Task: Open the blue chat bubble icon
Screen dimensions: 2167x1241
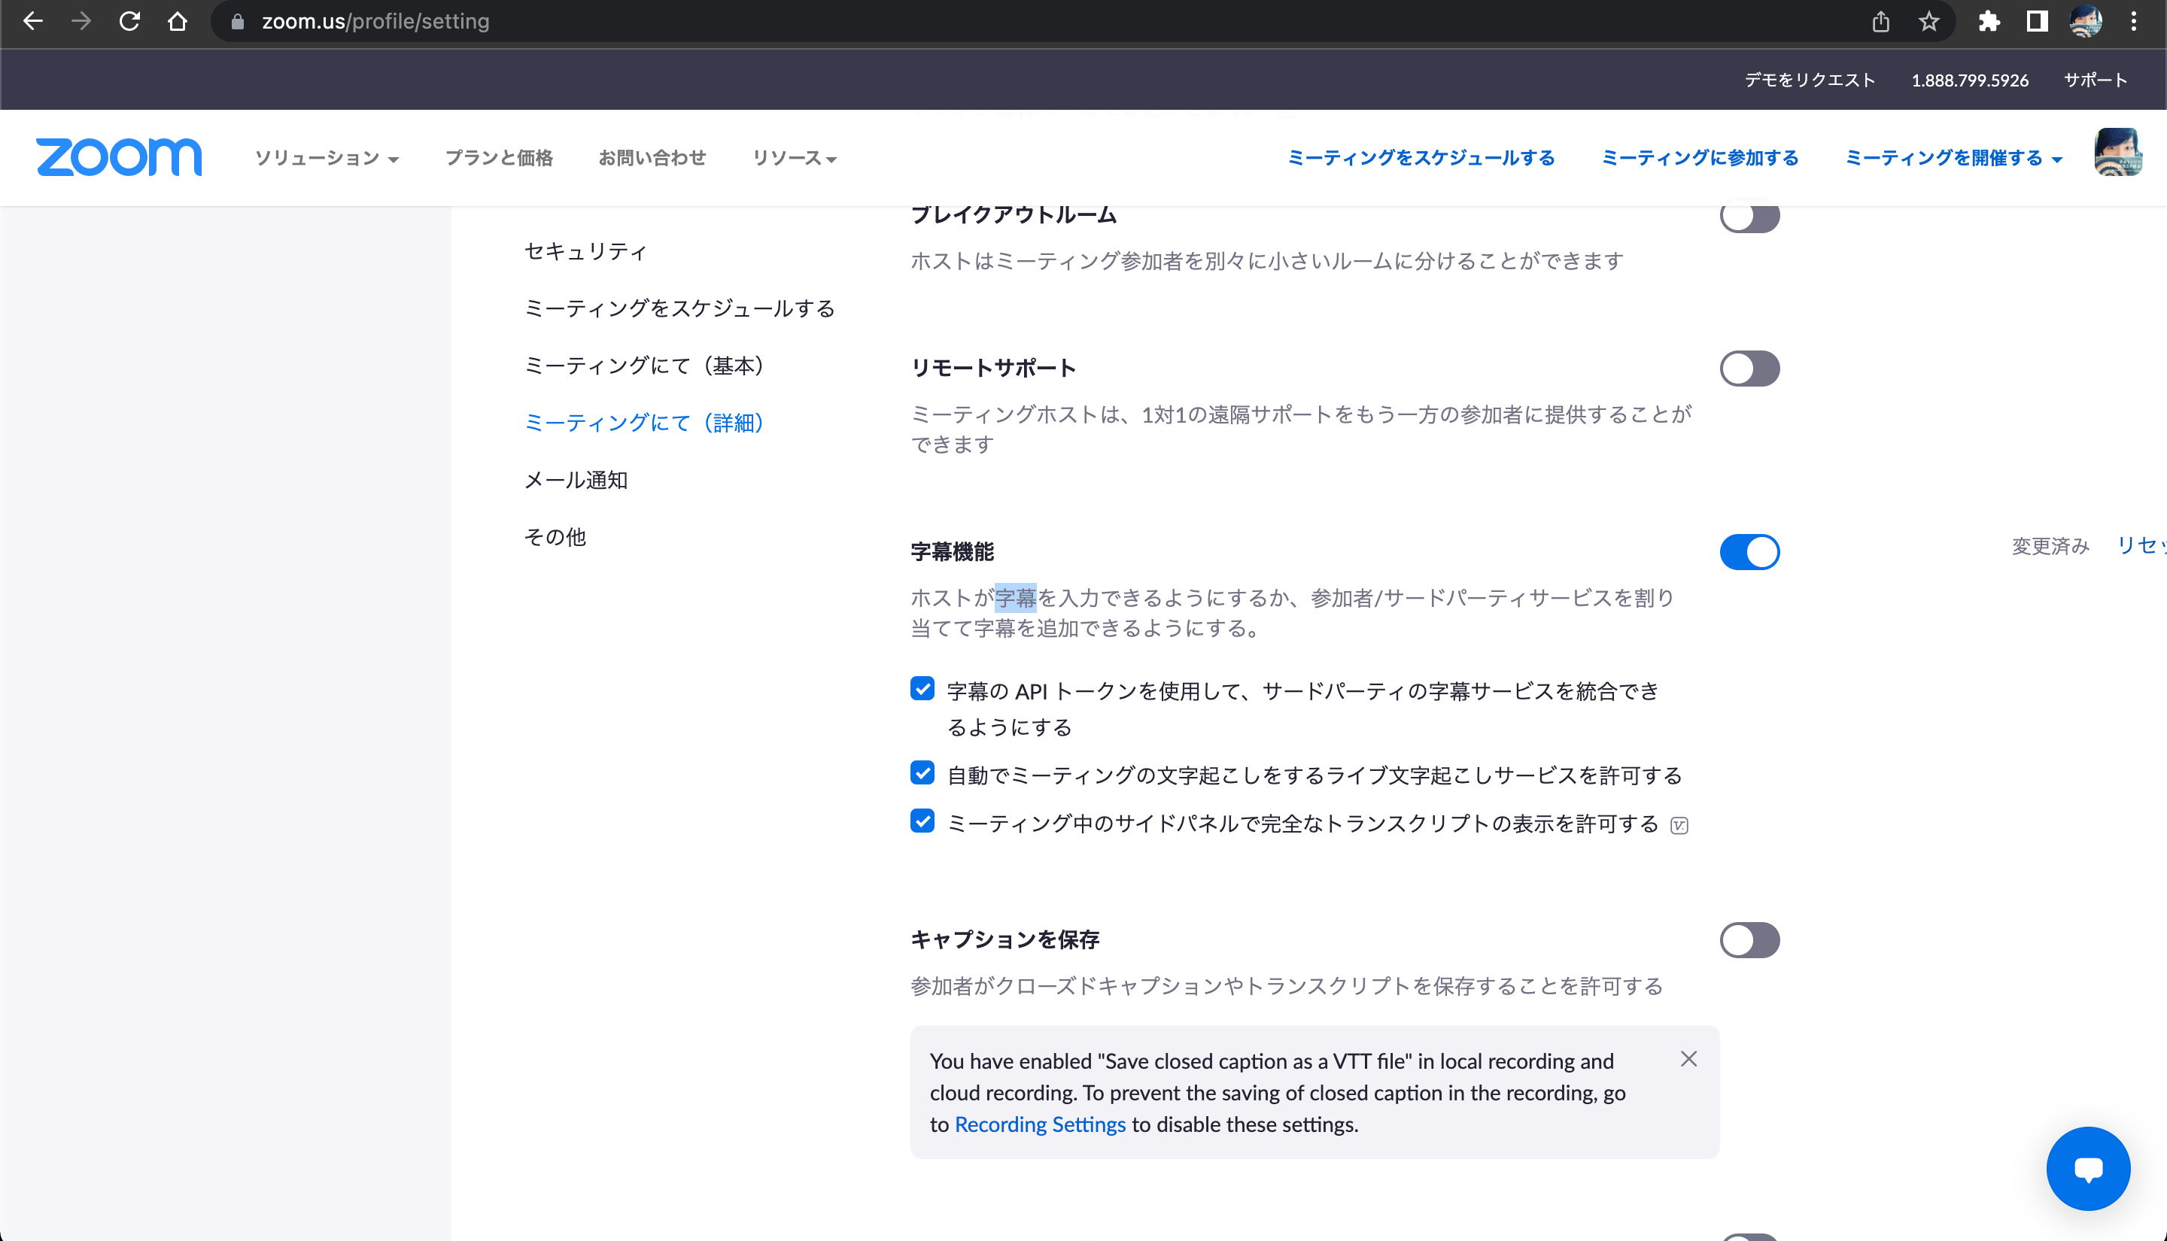Action: 2088,1169
